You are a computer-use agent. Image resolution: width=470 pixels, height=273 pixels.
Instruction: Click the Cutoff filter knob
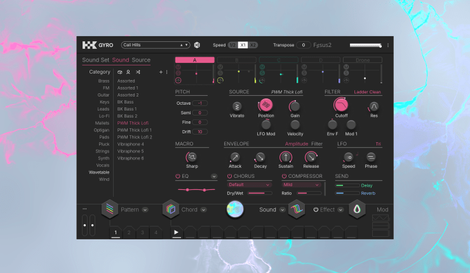(341, 105)
